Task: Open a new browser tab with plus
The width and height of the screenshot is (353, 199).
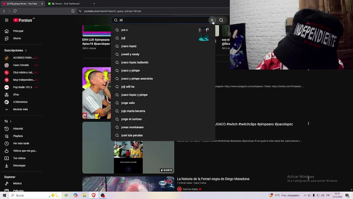Action: [x=94, y=4]
